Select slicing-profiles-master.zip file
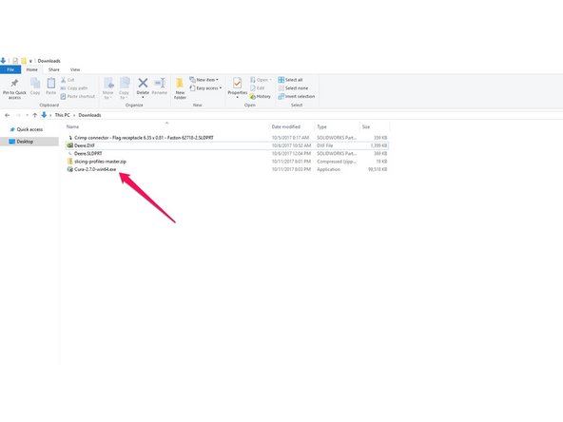Viewport: 563px width, 422px height. click(x=227, y=162)
